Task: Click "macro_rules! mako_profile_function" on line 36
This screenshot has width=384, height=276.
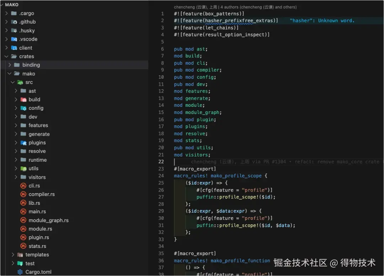Action: pyautogui.click(x=222, y=261)
